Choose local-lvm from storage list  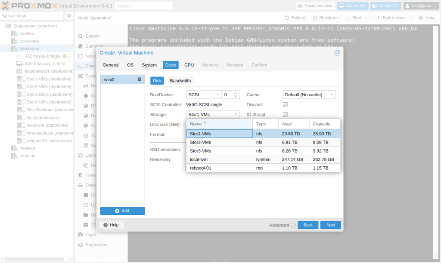click(x=263, y=159)
